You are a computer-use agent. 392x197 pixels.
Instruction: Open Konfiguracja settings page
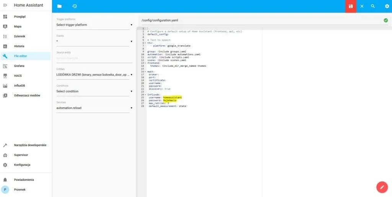[26, 165]
